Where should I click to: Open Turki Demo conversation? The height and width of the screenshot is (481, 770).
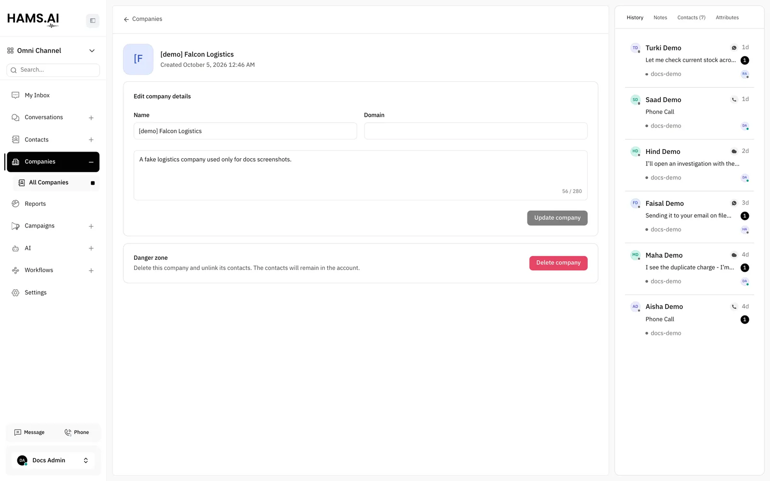click(x=689, y=61)
